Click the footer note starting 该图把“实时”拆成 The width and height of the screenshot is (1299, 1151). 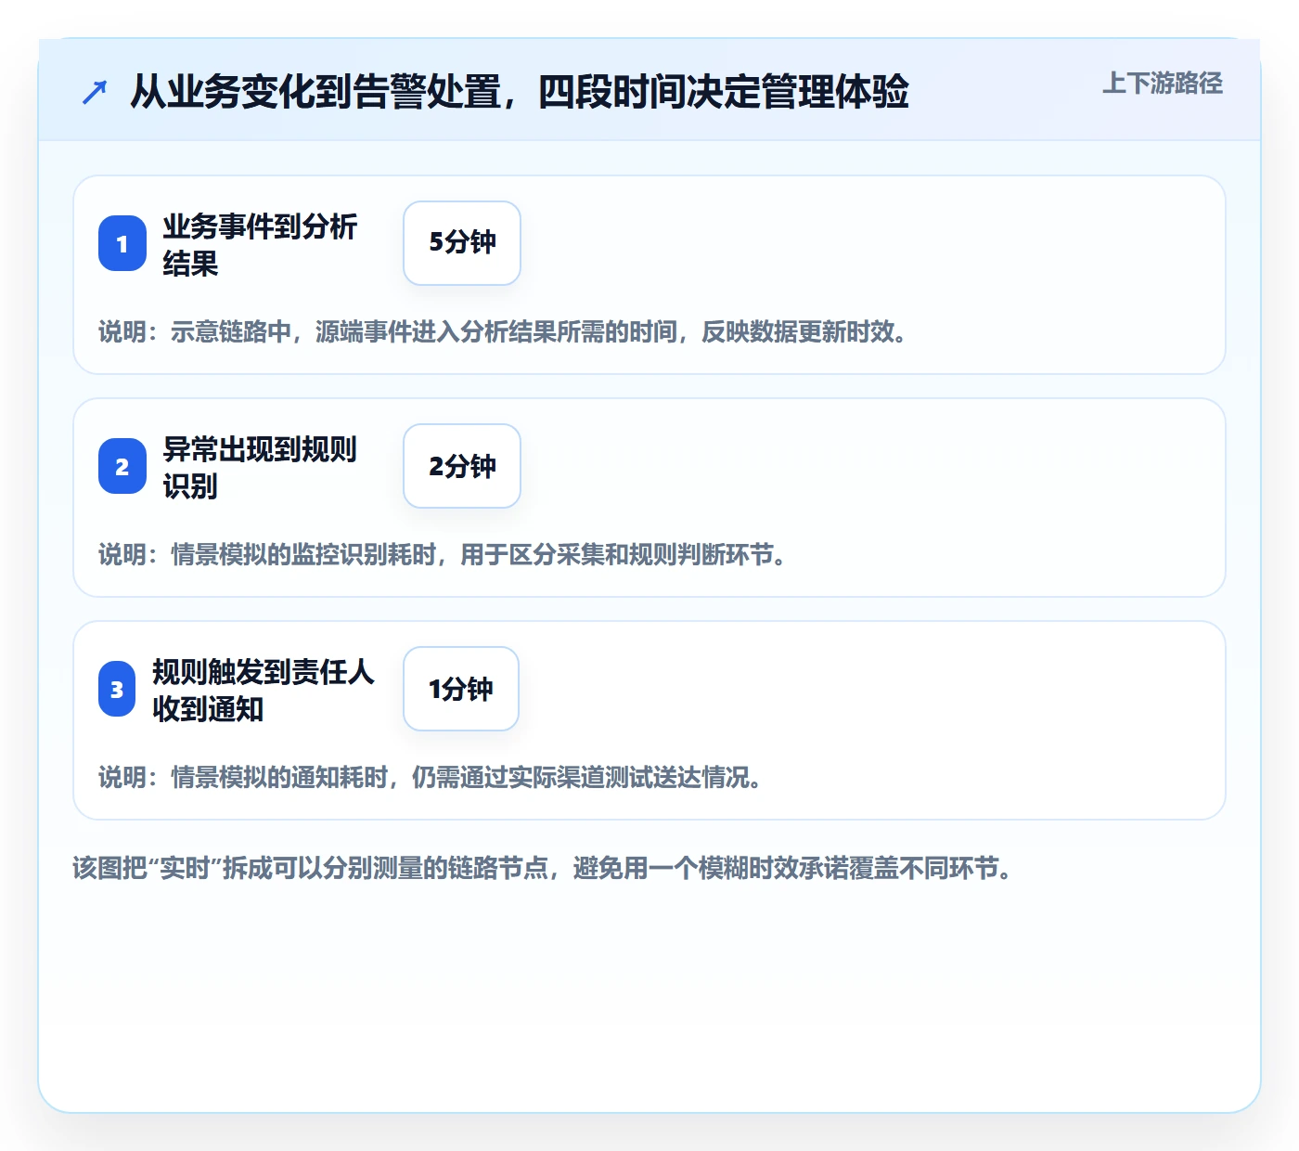(543, 868)
